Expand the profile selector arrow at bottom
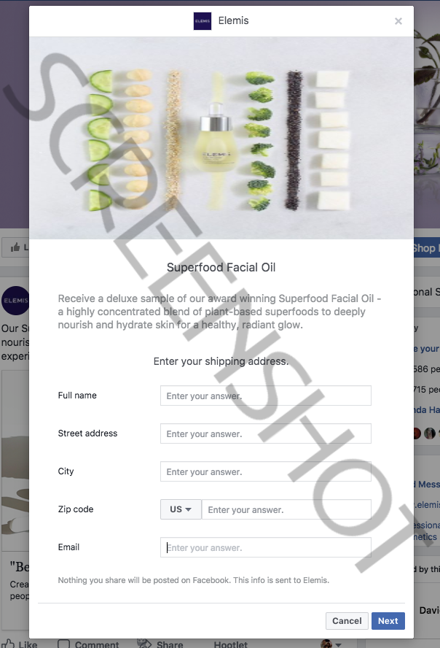Image resolution: width=440 pixels, height=648 pixels. pos(339,644)
